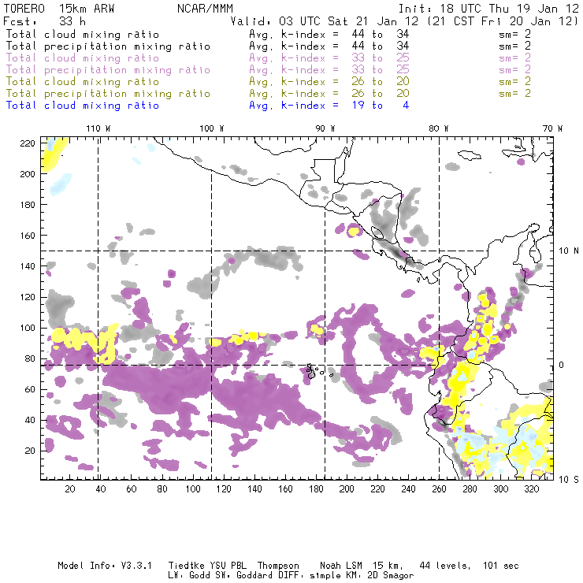583x583 pixels.
Task: Select the "10 S" latitude label
Action: [x=569, y=480]
